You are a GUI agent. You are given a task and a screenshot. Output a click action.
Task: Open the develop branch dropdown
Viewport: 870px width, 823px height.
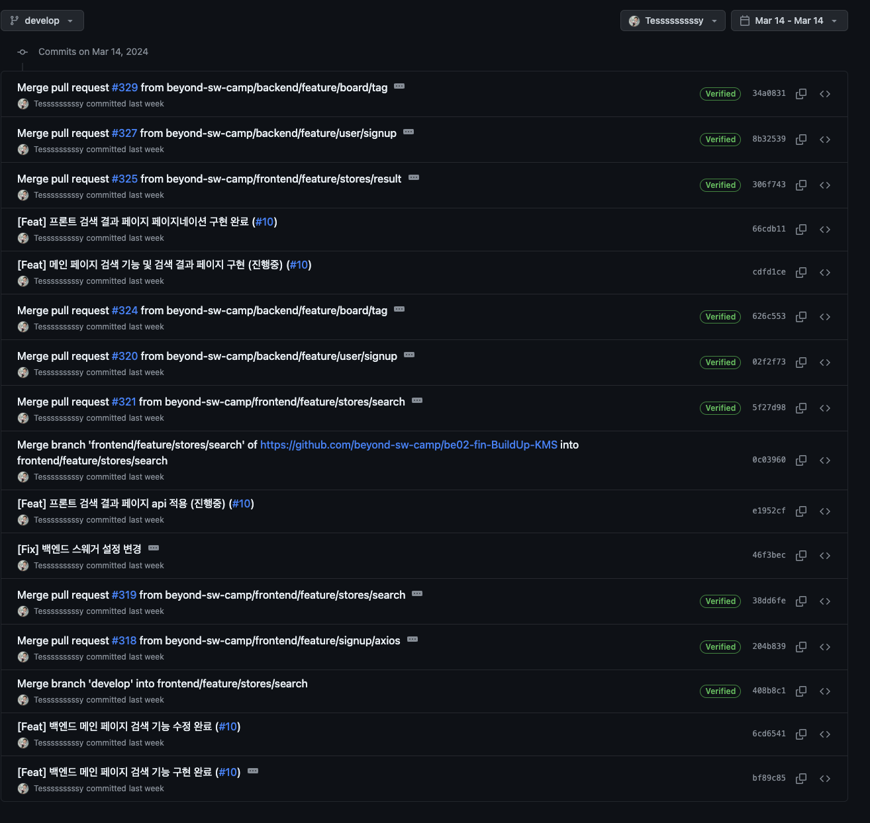42,21
